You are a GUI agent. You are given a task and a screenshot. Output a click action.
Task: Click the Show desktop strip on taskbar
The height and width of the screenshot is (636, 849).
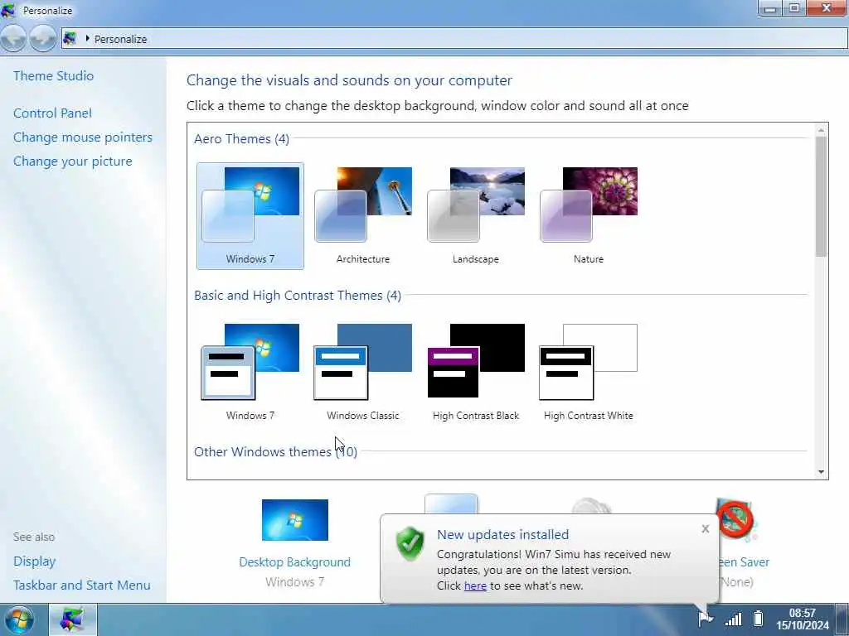[x=842, y=619]
